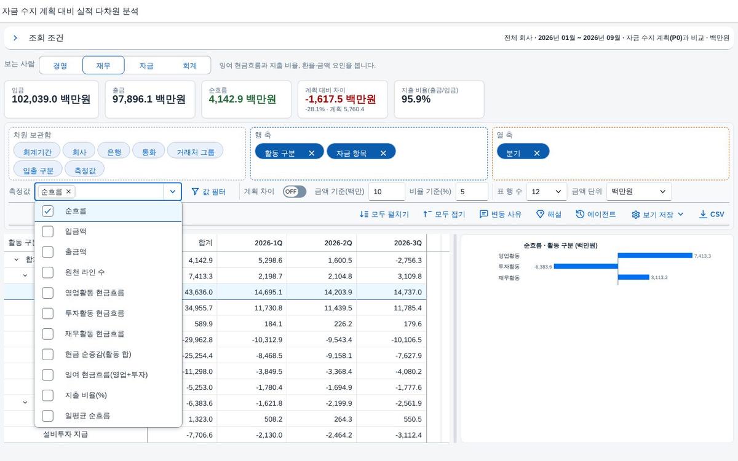Image resolution: width=738 pixels, height=461 pixels.
Task: Click the 측정값 dimension chip
Action: pos(85,170)
